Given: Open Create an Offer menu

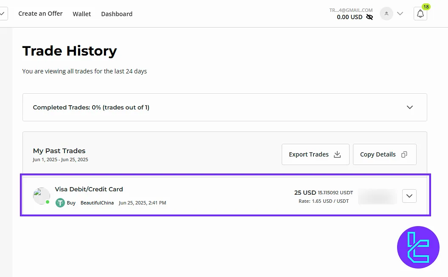Looking at the screenshot, I should click(40, 14).
